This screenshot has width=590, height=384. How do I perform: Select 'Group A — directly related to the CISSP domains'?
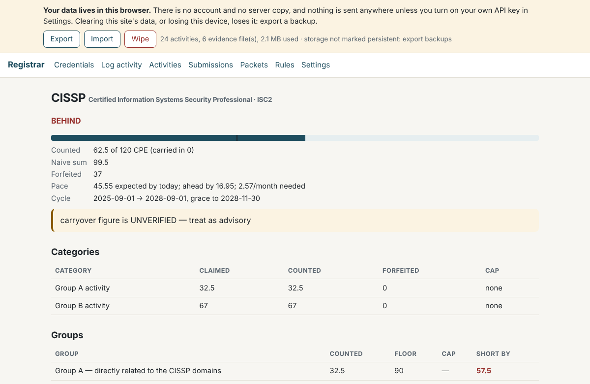pyautogui.click(x=138, y=371)
